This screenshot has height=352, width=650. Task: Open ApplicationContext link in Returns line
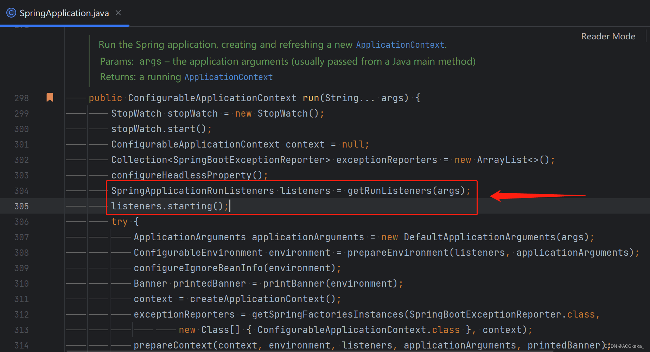click(229, 77)
